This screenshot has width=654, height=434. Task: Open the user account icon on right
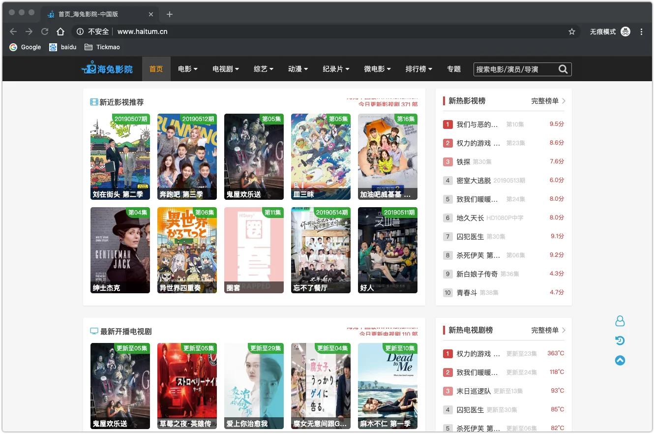point(620,321)
